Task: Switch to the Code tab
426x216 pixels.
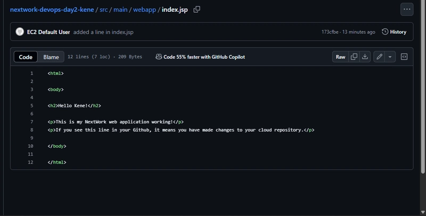Action: pyautogui.click(x=26, y=57)
